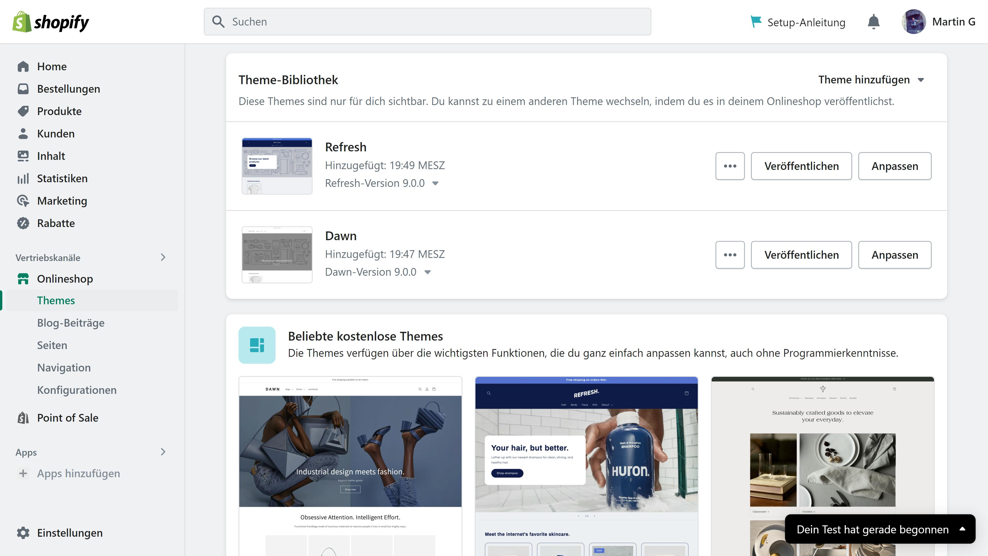Expand the Apps section chevron
Viewport: 988px width, 556px height.
pos(163,452)
